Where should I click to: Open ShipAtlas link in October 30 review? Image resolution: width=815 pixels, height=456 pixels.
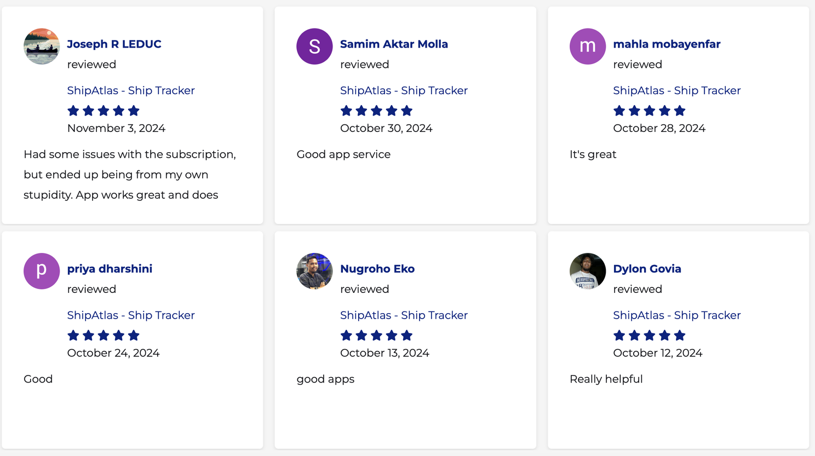click(404, 90)
